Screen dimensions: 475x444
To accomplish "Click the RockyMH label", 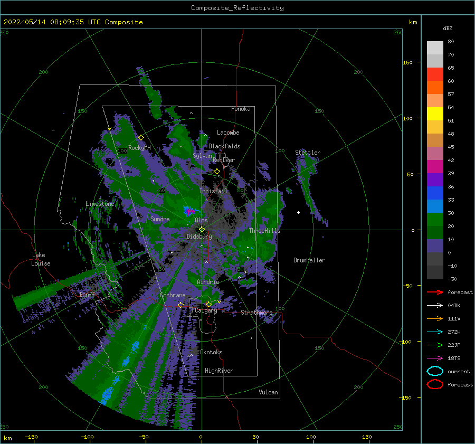I will point(139,148).
